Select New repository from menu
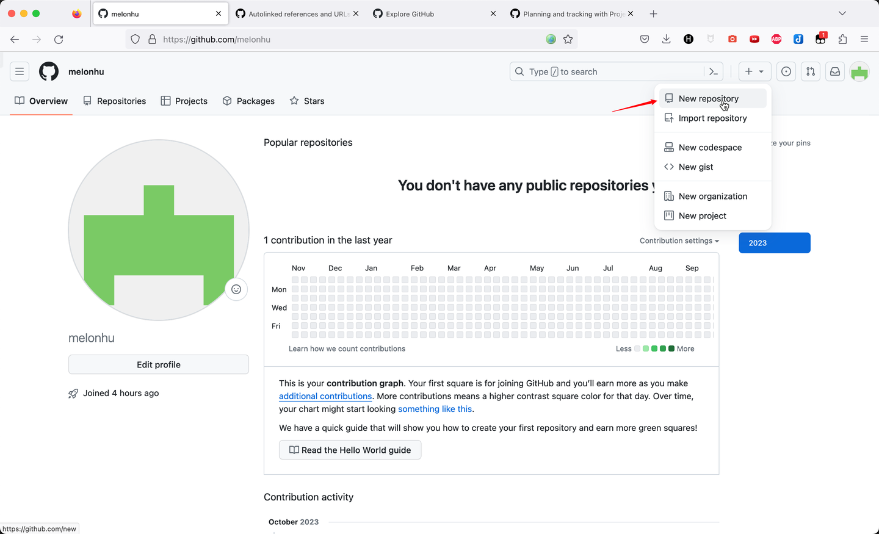This screenshot has width=879, height=534. click(713, 98)
